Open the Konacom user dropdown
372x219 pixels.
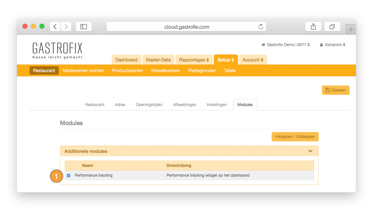(x=332, y=44)
